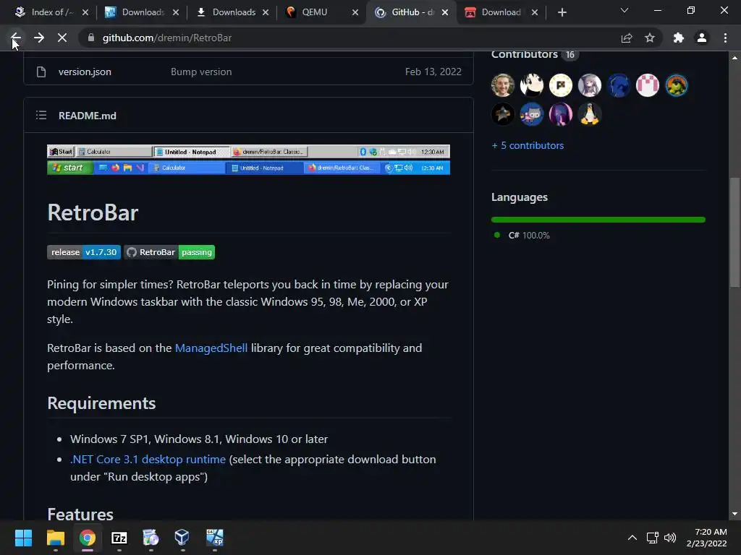
Task: Open the yellow 'PI' contributor avatar
Action: coord(561,85)
